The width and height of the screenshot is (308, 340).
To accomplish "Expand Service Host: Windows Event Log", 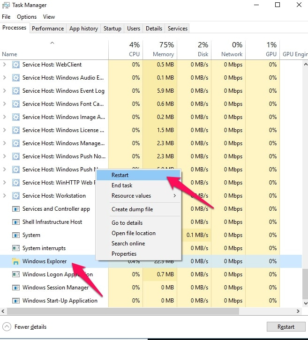I will 5,91.
